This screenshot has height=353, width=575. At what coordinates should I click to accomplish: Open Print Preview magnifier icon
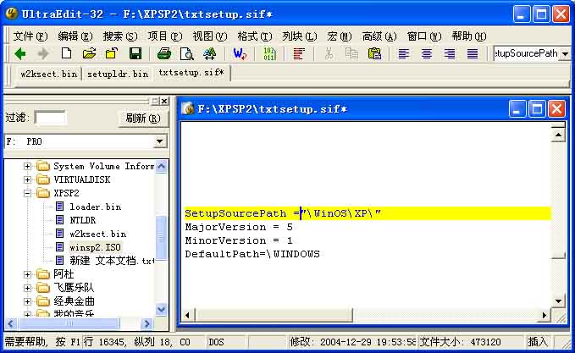pos(187,54)
